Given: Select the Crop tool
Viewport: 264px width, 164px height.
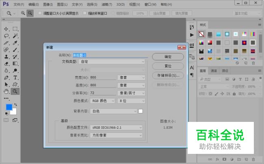Looking at the screenshot, I should click(x=6, y=43).
